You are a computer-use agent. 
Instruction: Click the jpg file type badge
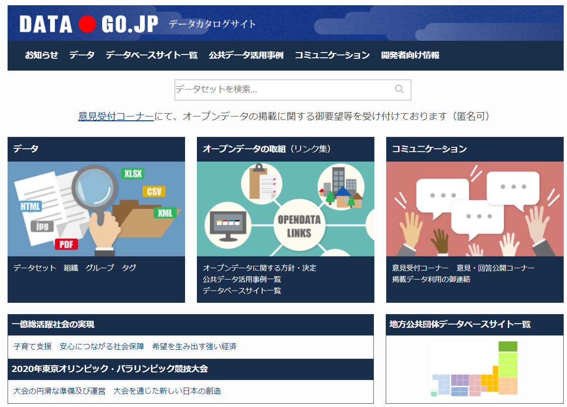[x=42, y=226]
